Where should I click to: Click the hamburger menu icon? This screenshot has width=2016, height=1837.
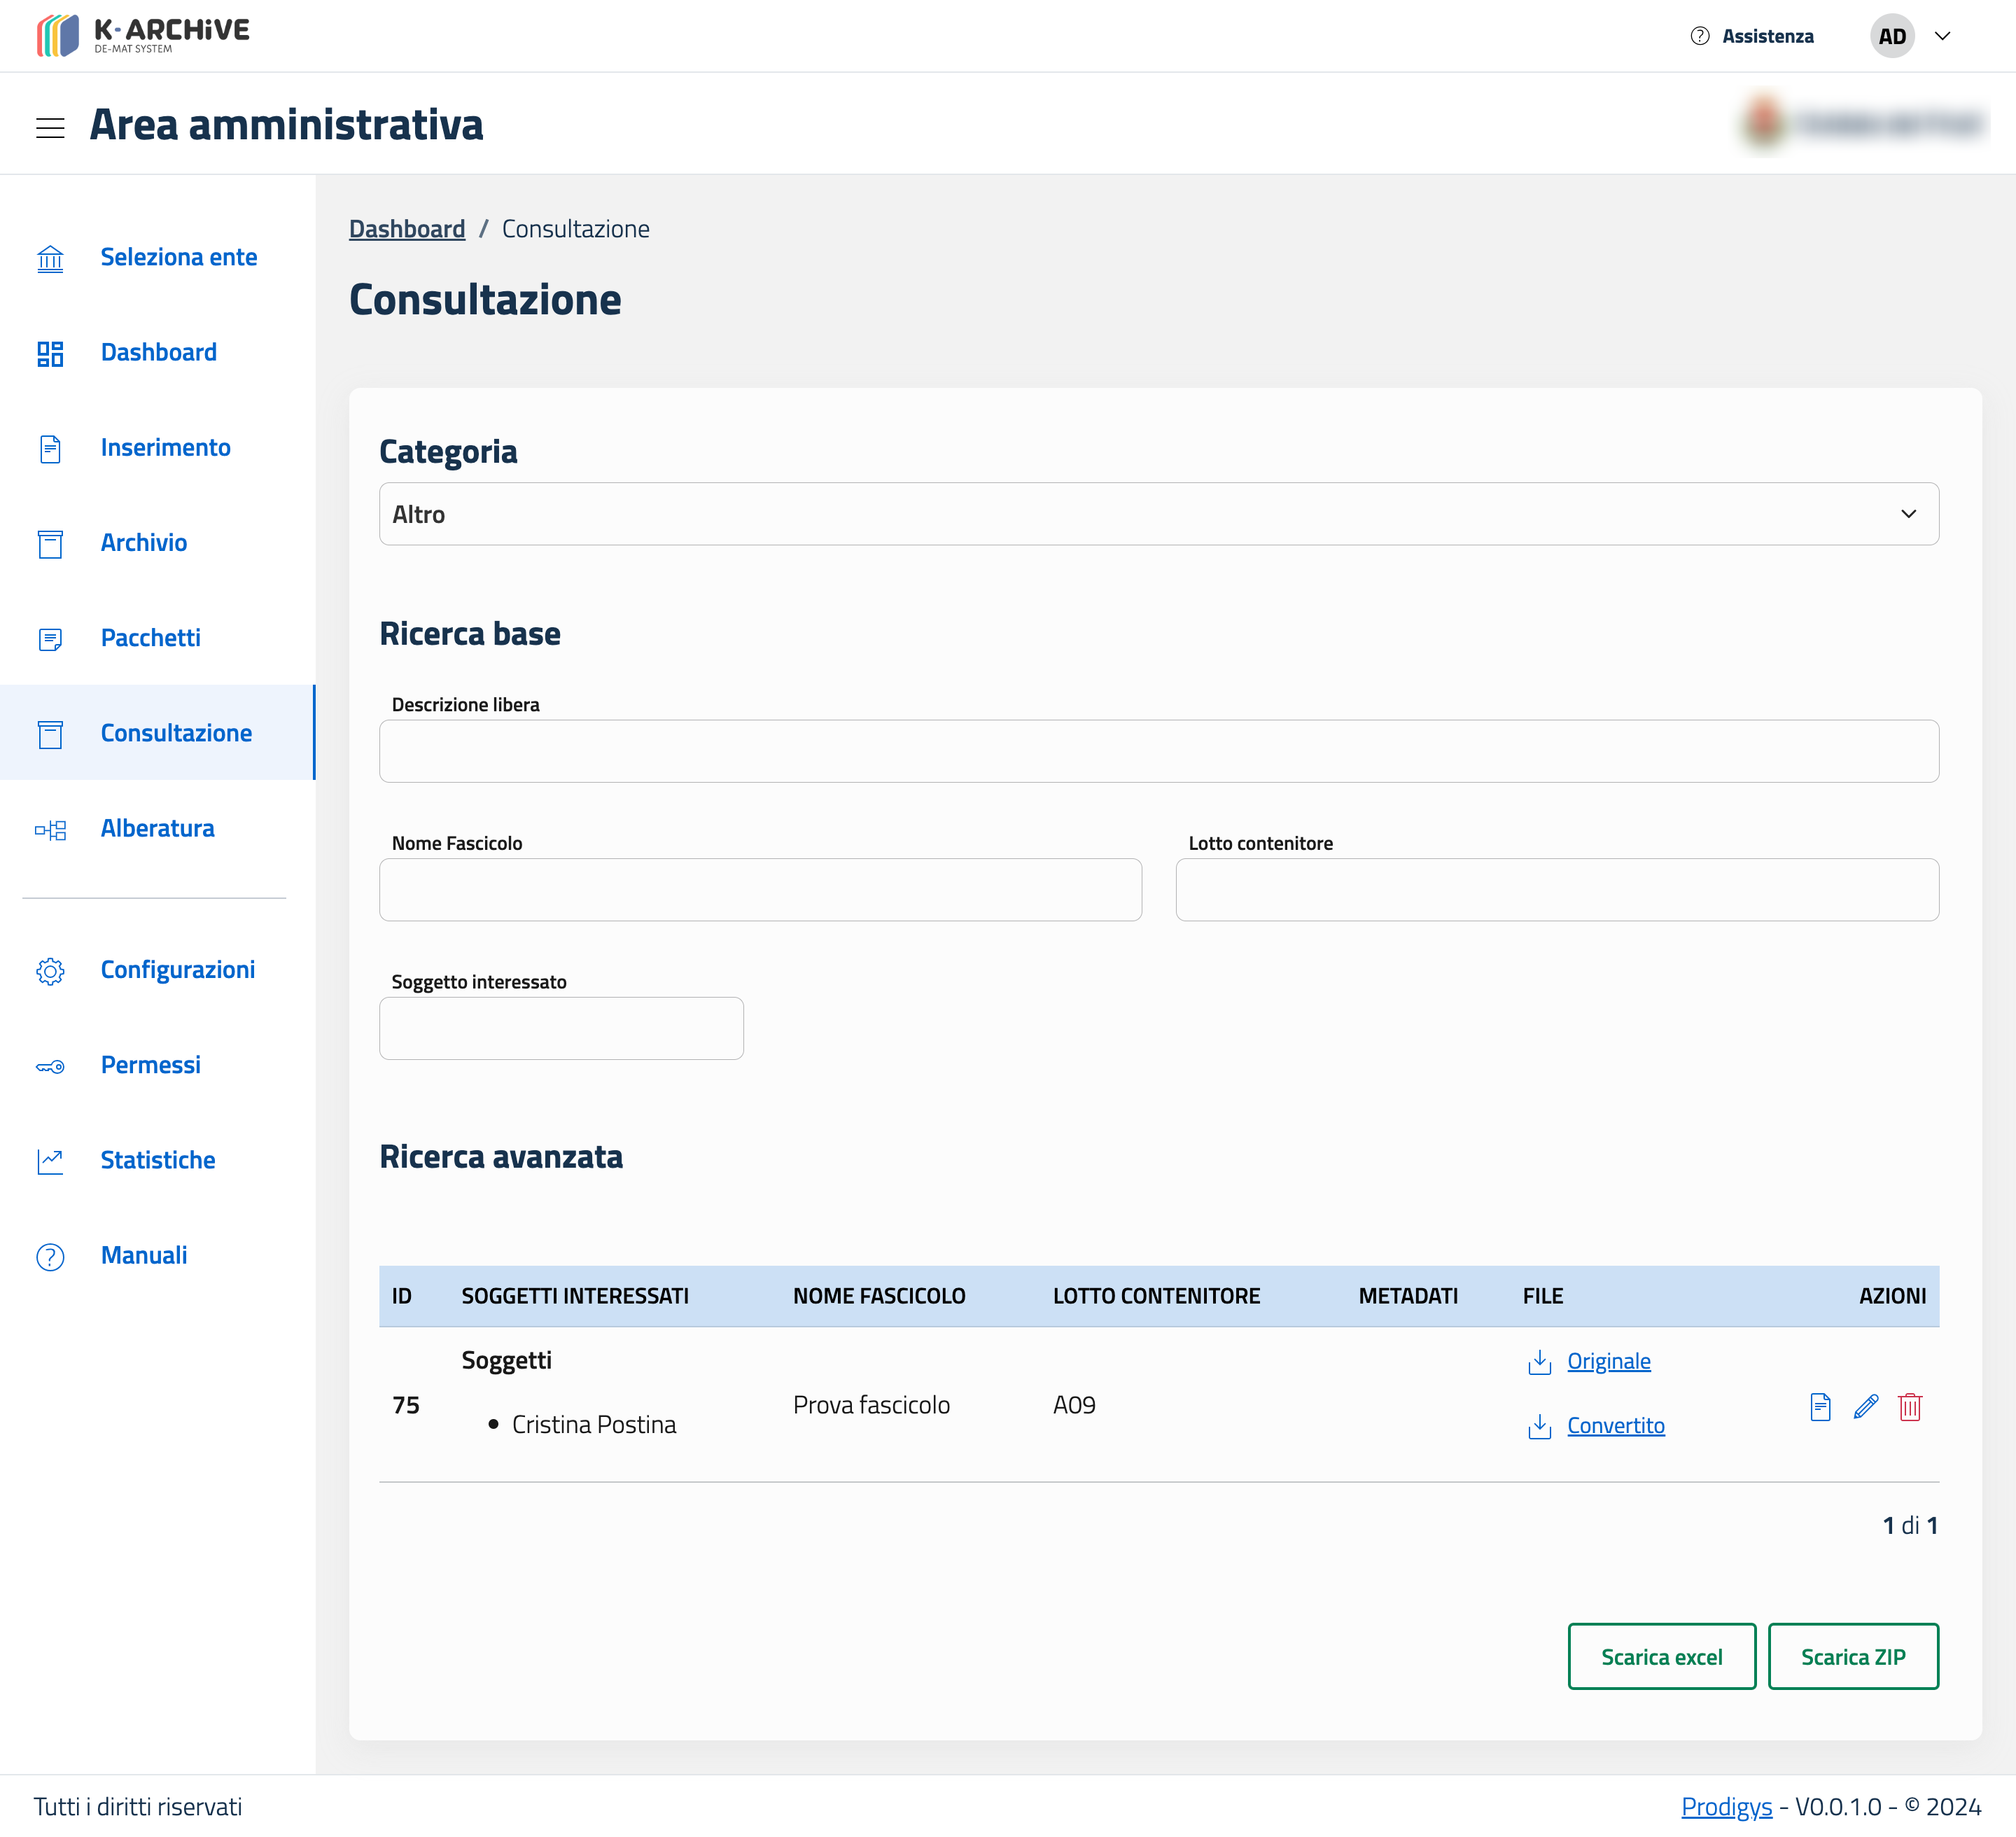coord(50,127)
